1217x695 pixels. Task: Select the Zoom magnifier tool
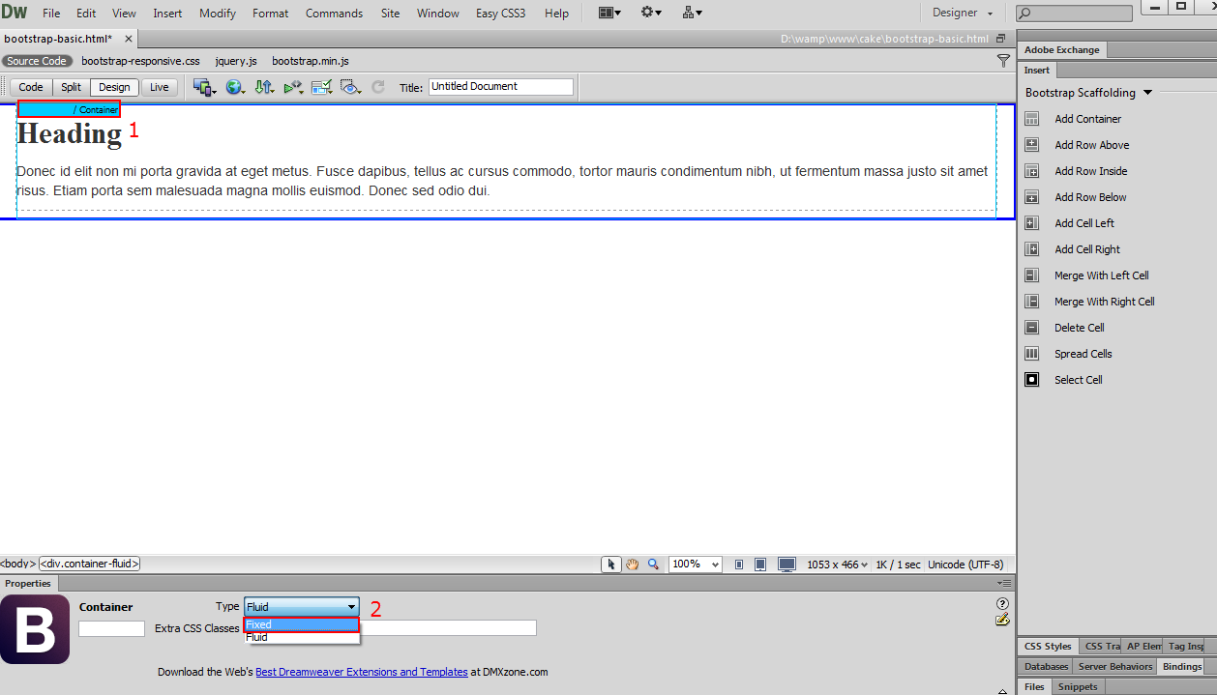pos(653,565)
